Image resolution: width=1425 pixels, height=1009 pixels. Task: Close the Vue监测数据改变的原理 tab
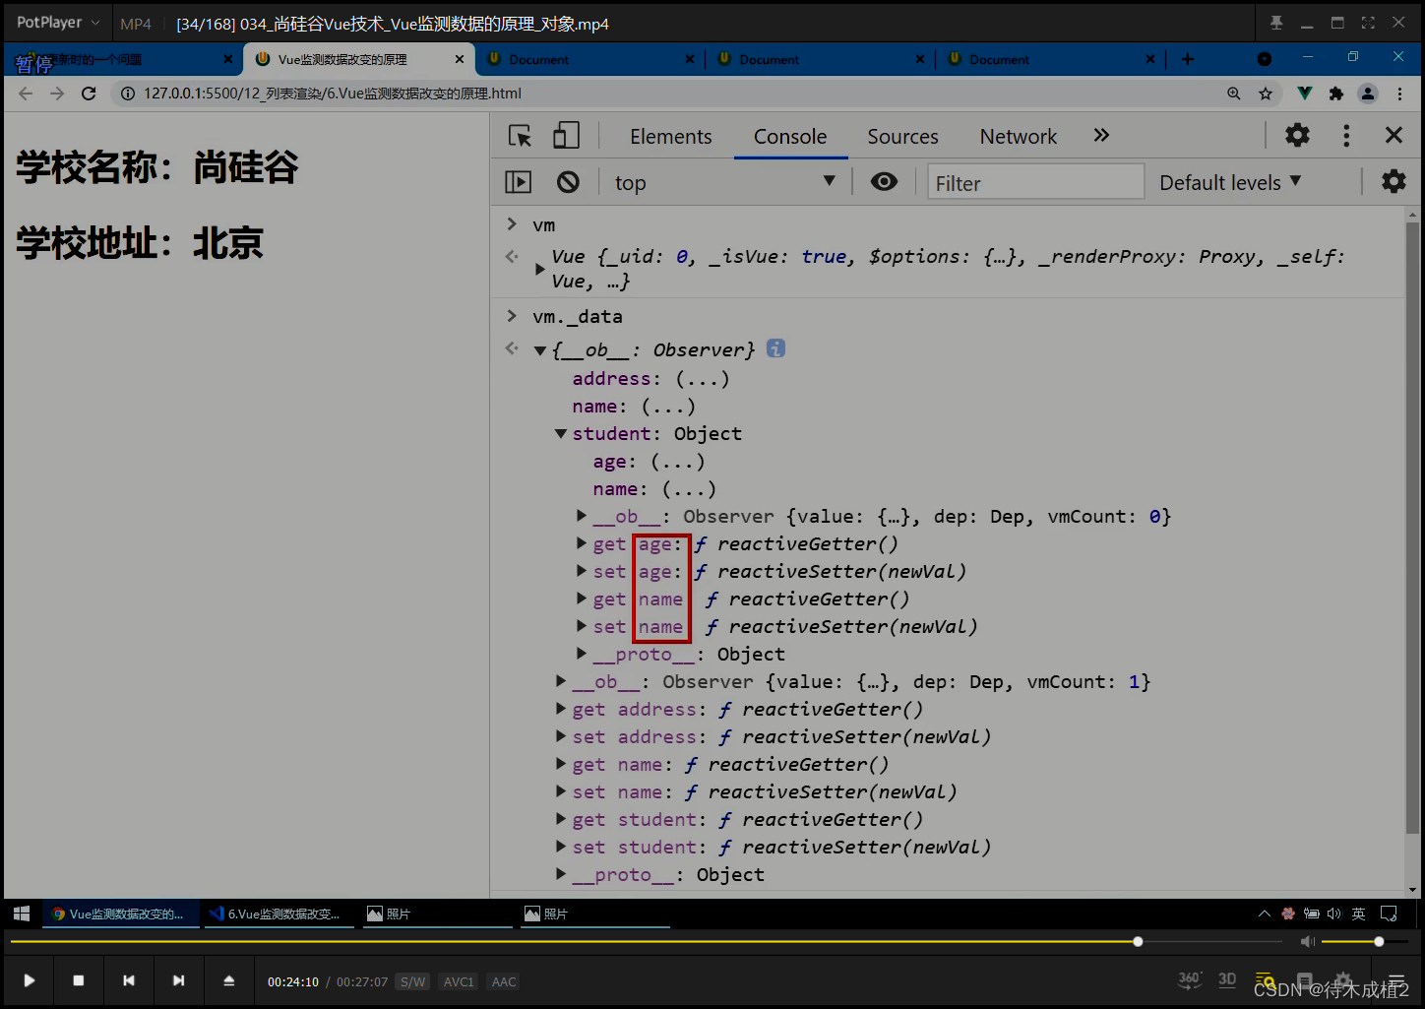pos(459,59)
